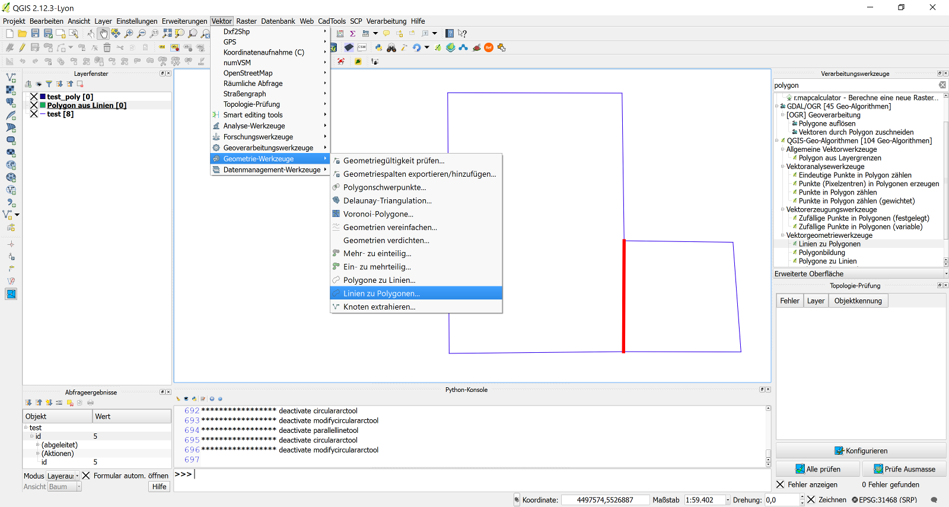Image resolution: width=949 pixels, height=507 pixels.
Task: Click remove layer icon in Layerfenster toolbar
Action: [80, 84]
